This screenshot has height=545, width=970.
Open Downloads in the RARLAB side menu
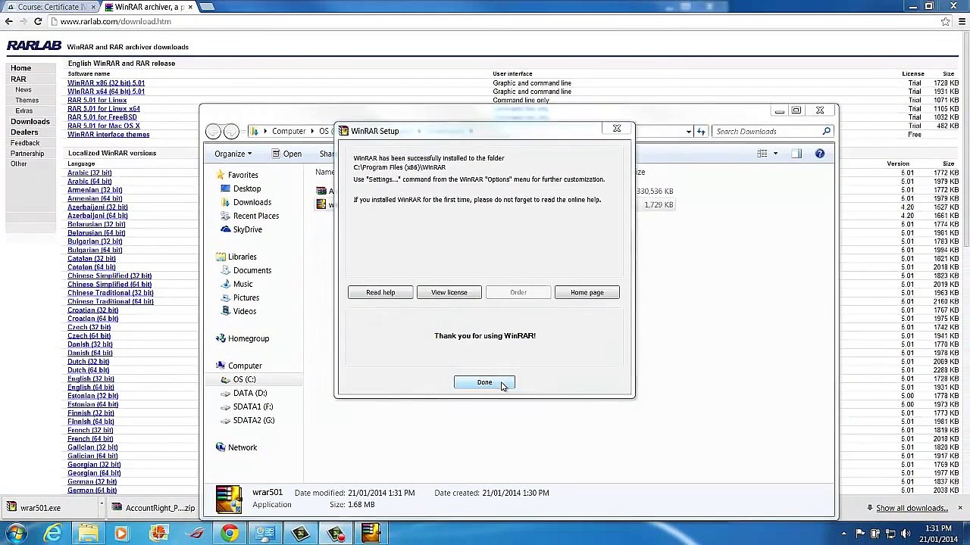click(30, 121)
